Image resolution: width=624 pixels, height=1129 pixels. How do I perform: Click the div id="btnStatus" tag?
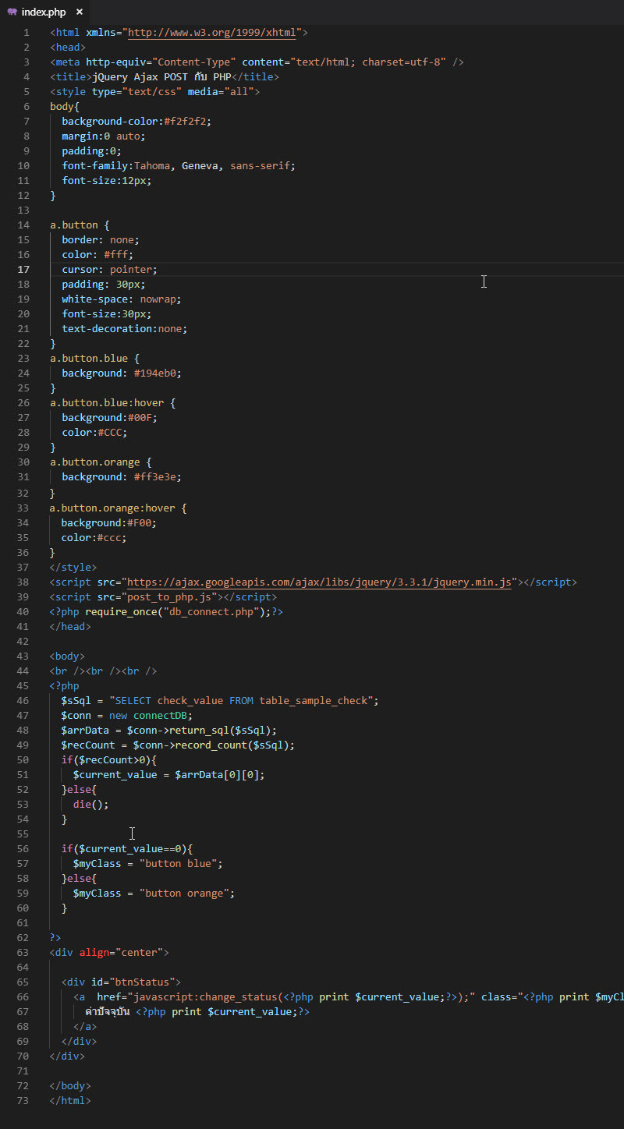point(122,982)
